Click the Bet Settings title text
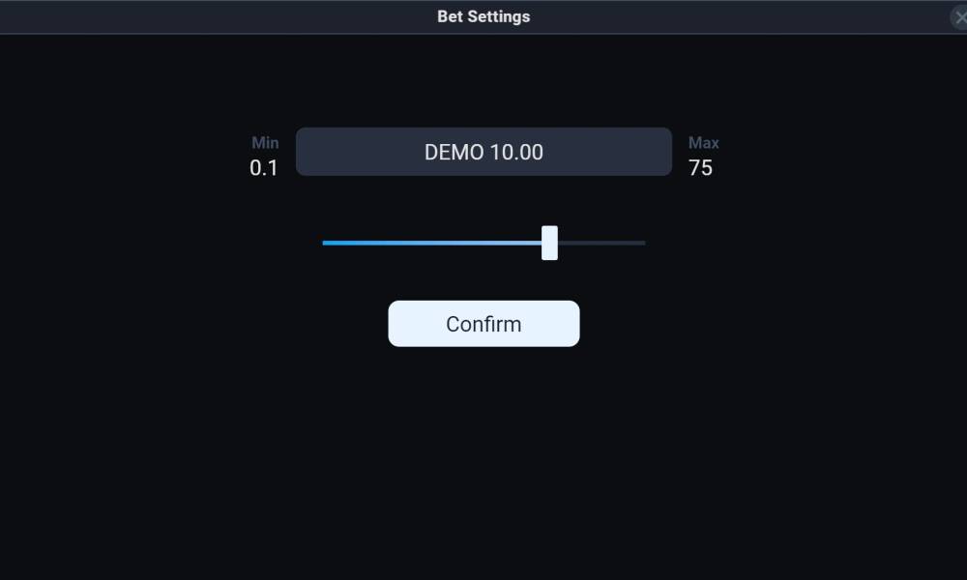Viewport: 967px width, 580px height. (483, 16)
